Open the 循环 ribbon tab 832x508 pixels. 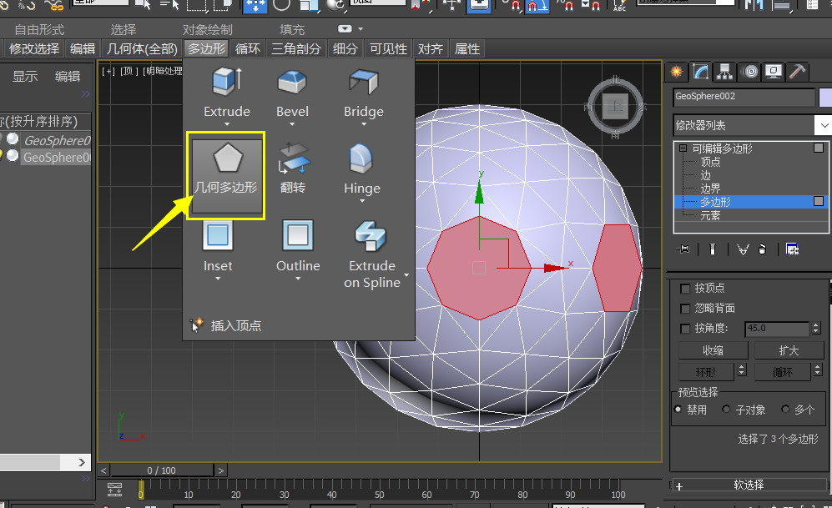pos(248,49)
